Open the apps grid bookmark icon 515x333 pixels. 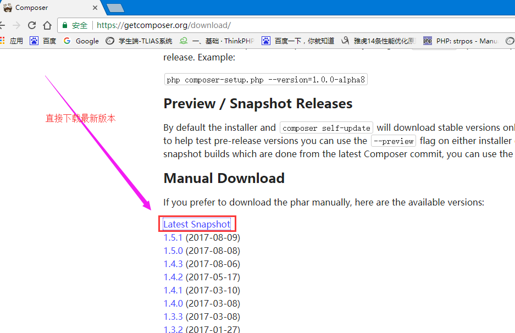(2, 41)
